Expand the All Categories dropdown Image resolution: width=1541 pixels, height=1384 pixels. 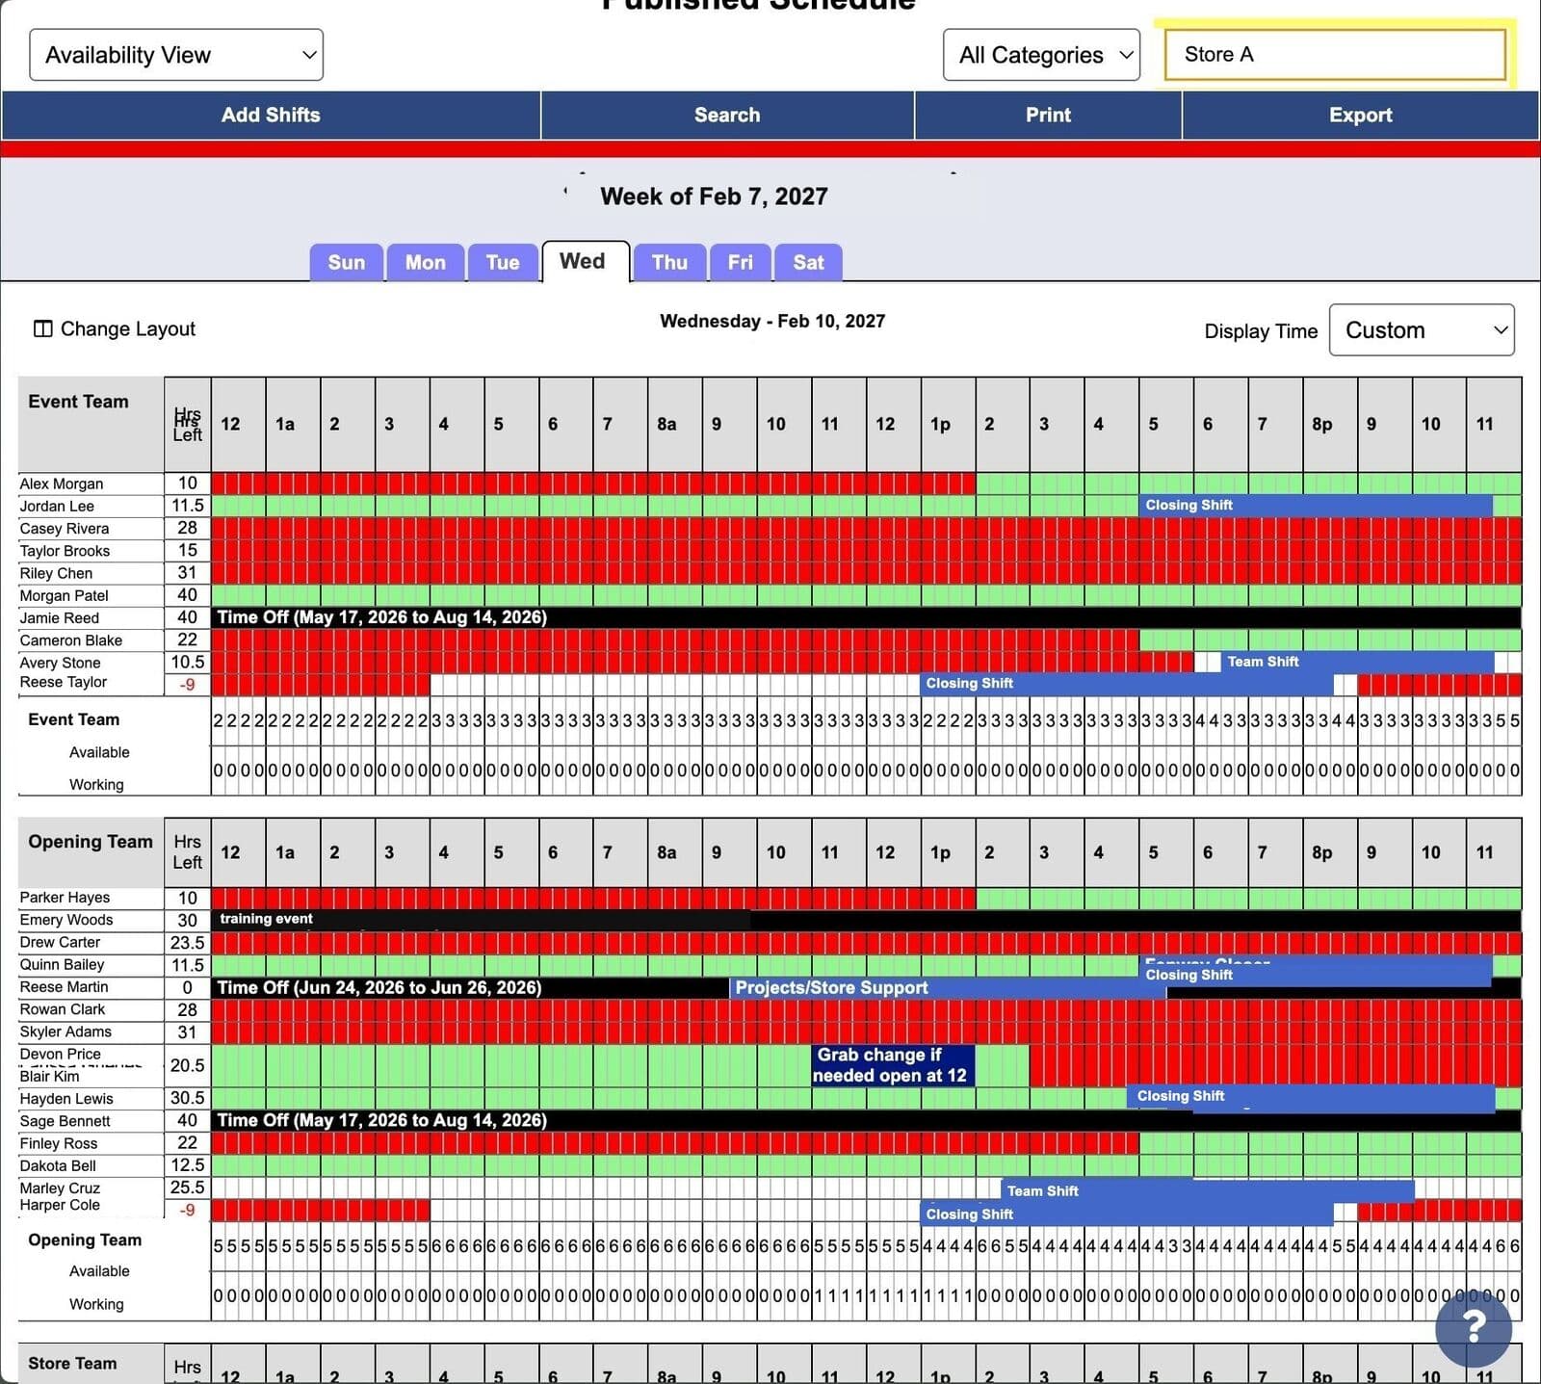(x=1041, y=55)
